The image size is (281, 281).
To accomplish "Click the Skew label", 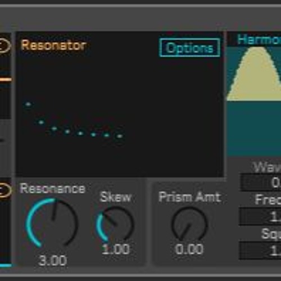I will pyautogui.click(x=115, y=197).
